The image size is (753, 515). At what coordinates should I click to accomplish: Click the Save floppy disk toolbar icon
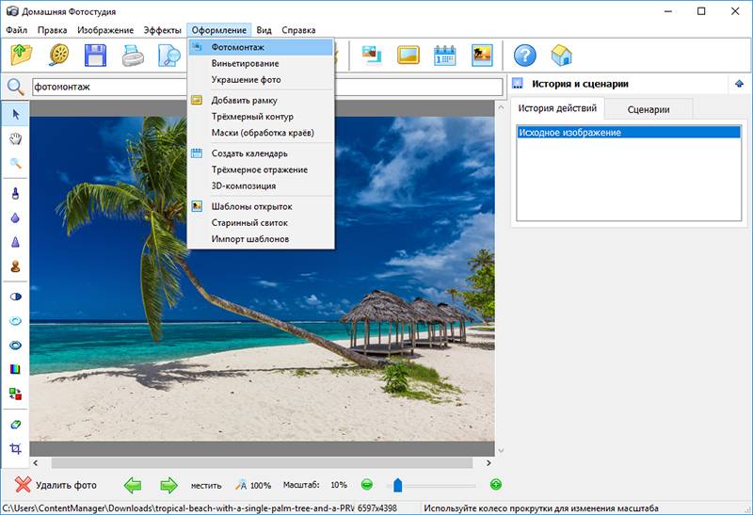click(95, 56)
